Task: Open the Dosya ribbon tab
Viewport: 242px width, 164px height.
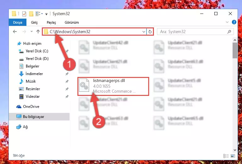Action: tap(18, 22)
